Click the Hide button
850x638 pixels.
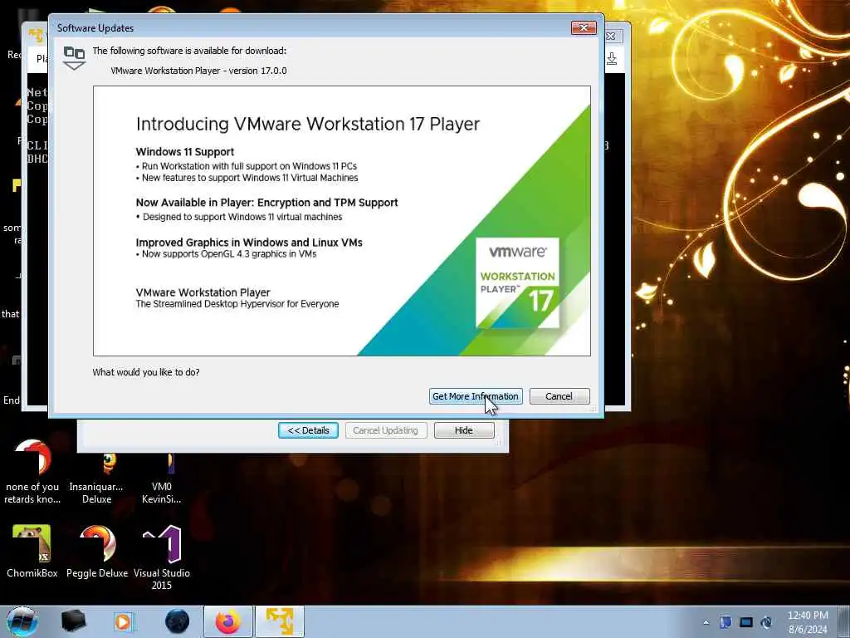pyautogui.click(x=463, y=430)
